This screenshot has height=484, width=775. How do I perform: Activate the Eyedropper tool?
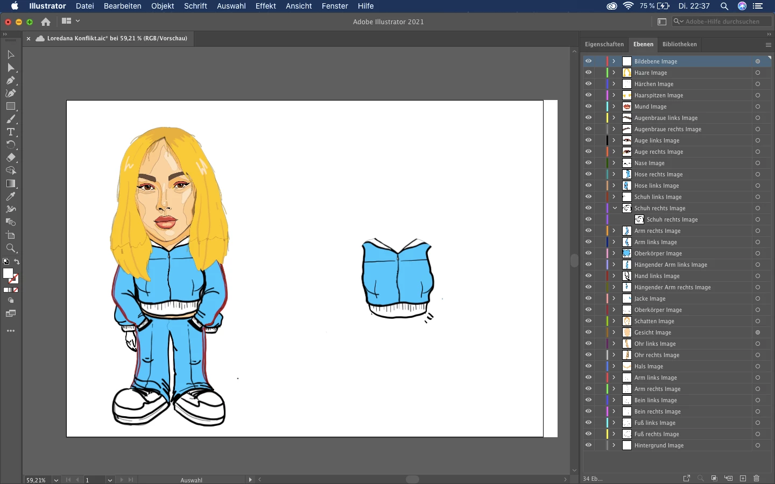pyautogui.click(x=11, y=196)
